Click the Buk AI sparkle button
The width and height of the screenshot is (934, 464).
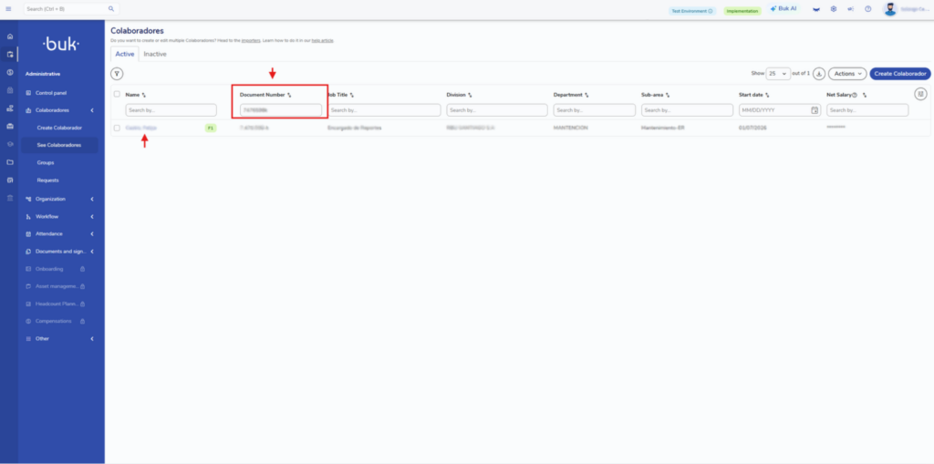(x=784, y=9)
